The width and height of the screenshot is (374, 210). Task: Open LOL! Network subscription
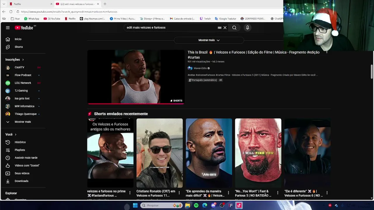[x=23, y=83]
